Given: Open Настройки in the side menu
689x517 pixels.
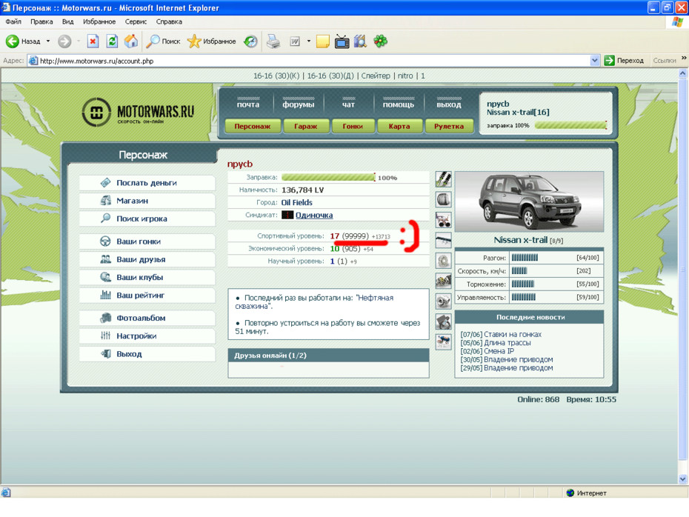Looking at the screenshot, I should [147, 336].
